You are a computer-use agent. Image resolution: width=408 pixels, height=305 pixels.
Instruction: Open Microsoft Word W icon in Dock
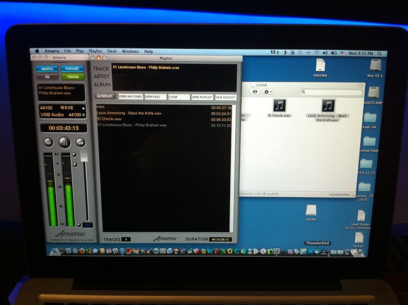point(210,251)
